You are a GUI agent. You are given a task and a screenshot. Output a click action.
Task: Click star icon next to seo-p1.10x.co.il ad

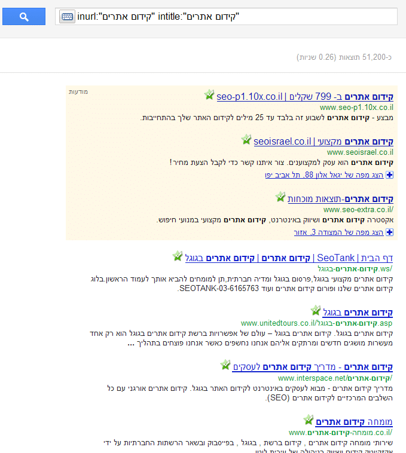pyautogui.click(x=209, y=95)
